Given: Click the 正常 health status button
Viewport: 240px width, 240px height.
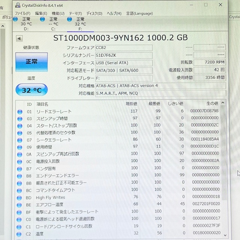Looking at the screenshot, I should point(31,62).
